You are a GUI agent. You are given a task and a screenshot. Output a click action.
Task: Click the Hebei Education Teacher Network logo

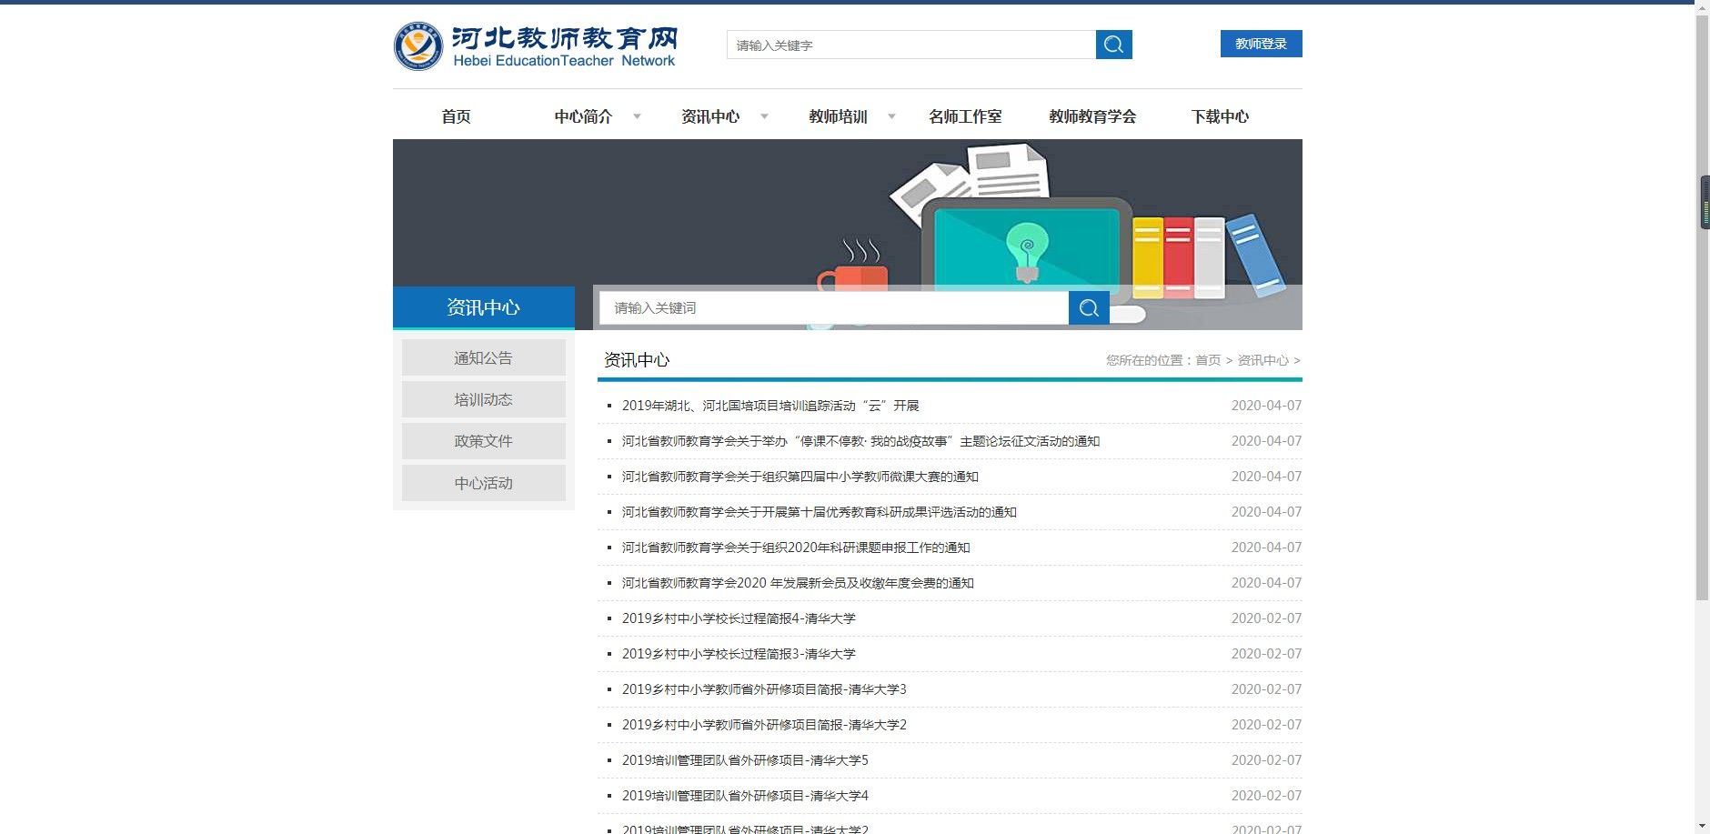(x=535, y=45)
